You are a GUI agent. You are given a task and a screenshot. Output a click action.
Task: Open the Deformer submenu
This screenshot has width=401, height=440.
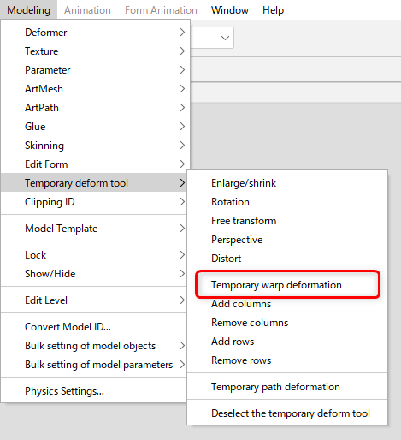click(x=95, y=33)
